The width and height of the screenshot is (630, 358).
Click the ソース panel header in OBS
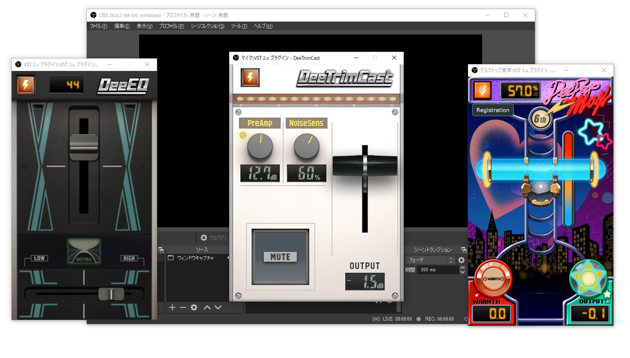tap(202, 250)
